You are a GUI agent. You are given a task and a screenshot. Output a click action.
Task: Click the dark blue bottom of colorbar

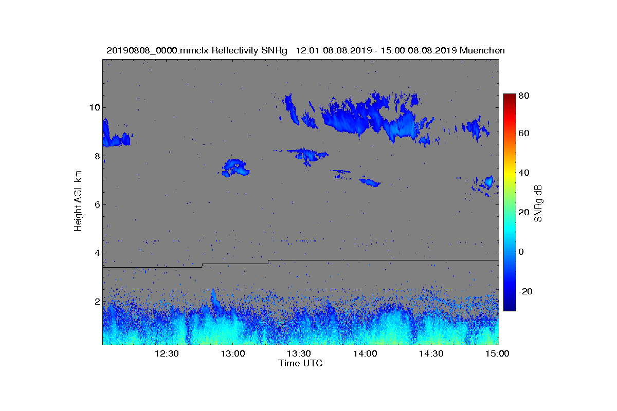(510, 303)
